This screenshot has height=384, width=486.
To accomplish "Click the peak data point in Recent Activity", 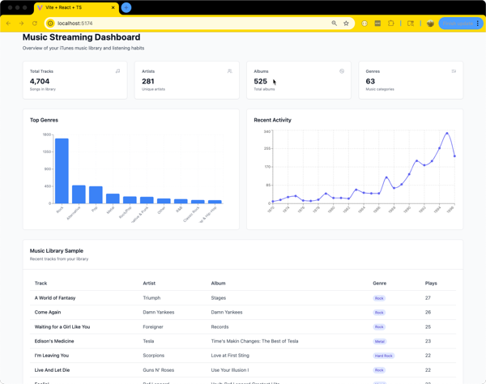I will click(447, 134).
